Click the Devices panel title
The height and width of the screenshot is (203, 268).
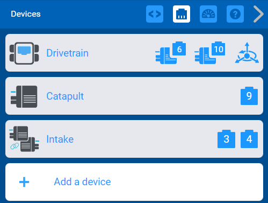26,14
